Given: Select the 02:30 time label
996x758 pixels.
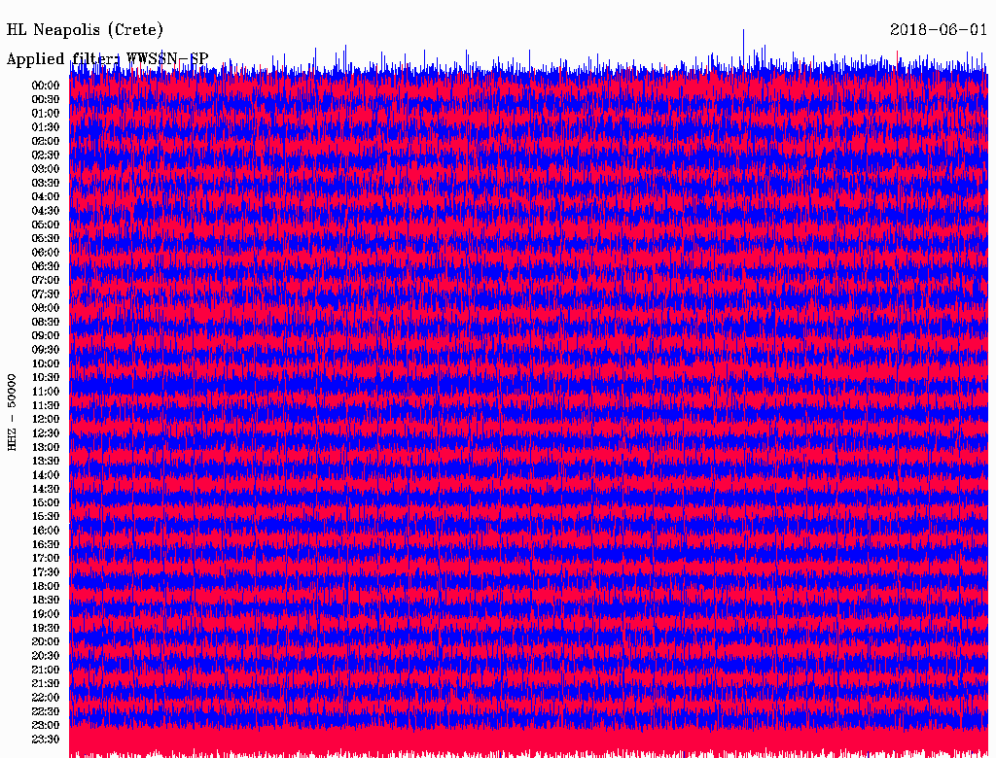Looking at the screenshot, I should coord(46,155).
